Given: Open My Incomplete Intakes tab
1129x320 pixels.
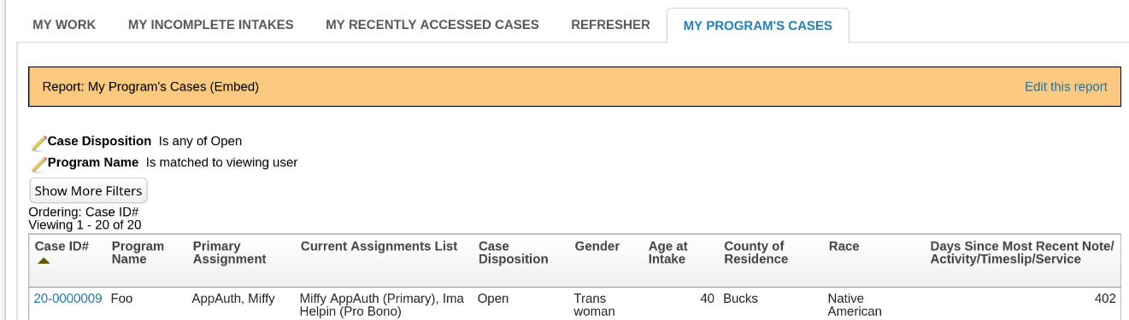Looking at the screenshot, I should point(211,25).
